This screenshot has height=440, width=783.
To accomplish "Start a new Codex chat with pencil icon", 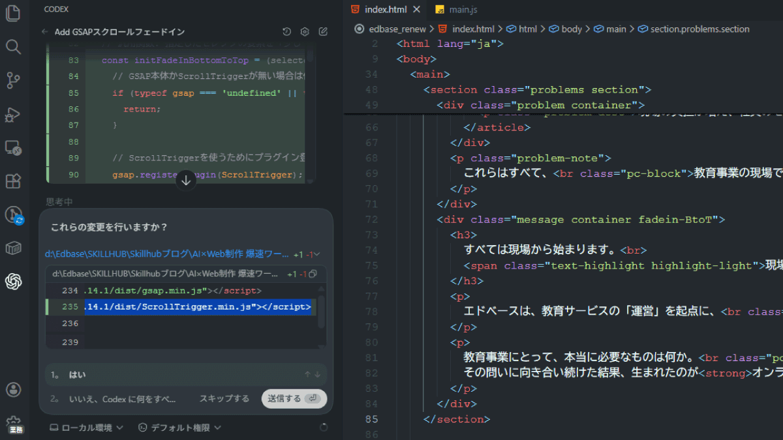I will pos(323,32).
